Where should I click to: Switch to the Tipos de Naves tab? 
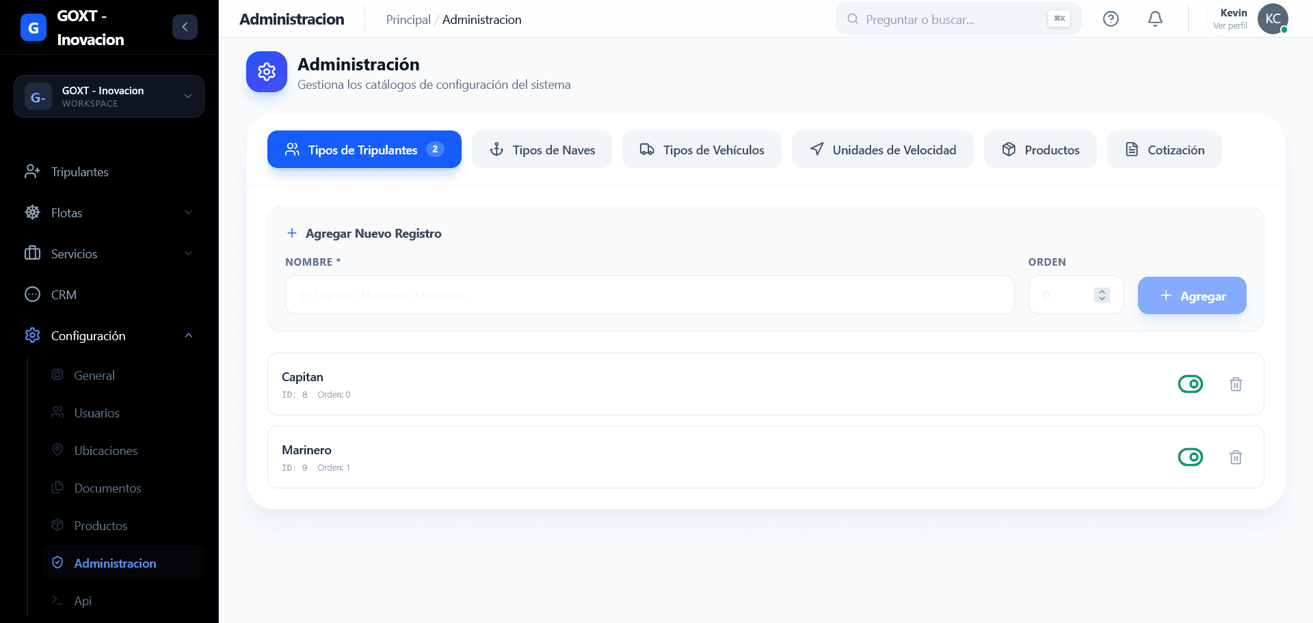point(542,150)
